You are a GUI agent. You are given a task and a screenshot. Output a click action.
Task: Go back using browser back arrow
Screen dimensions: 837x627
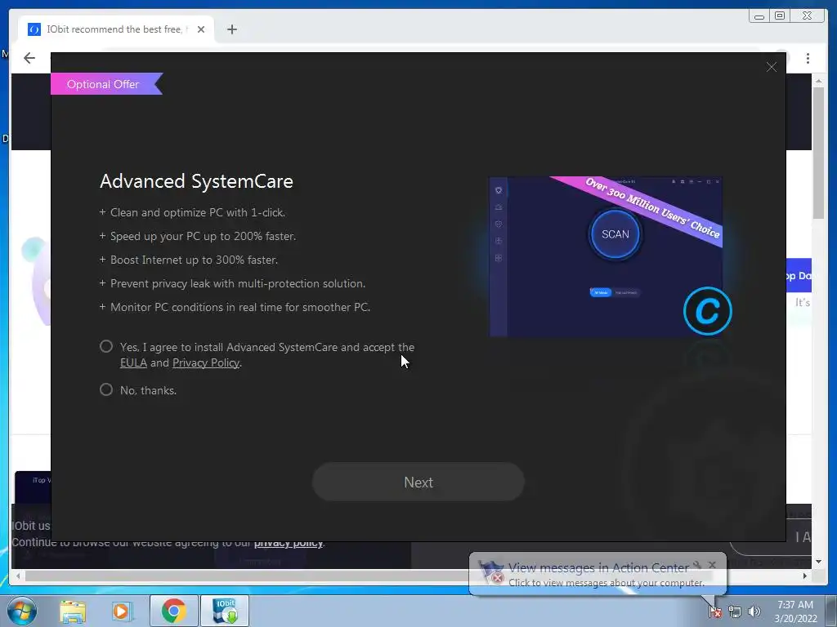(x=29, y=58)
